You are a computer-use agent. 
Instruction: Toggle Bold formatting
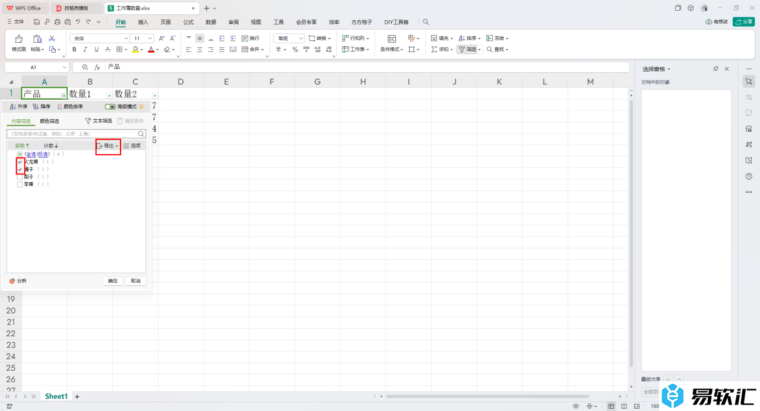[x=74, y=49]
